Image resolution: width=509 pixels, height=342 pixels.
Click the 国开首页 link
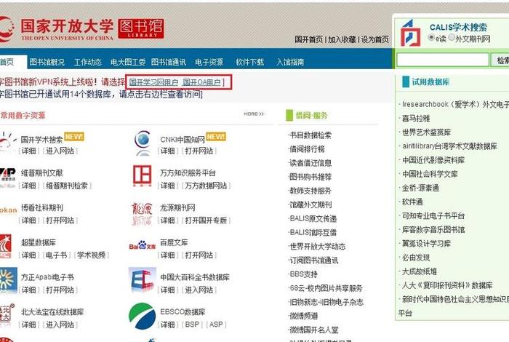(x=309, y=39)
